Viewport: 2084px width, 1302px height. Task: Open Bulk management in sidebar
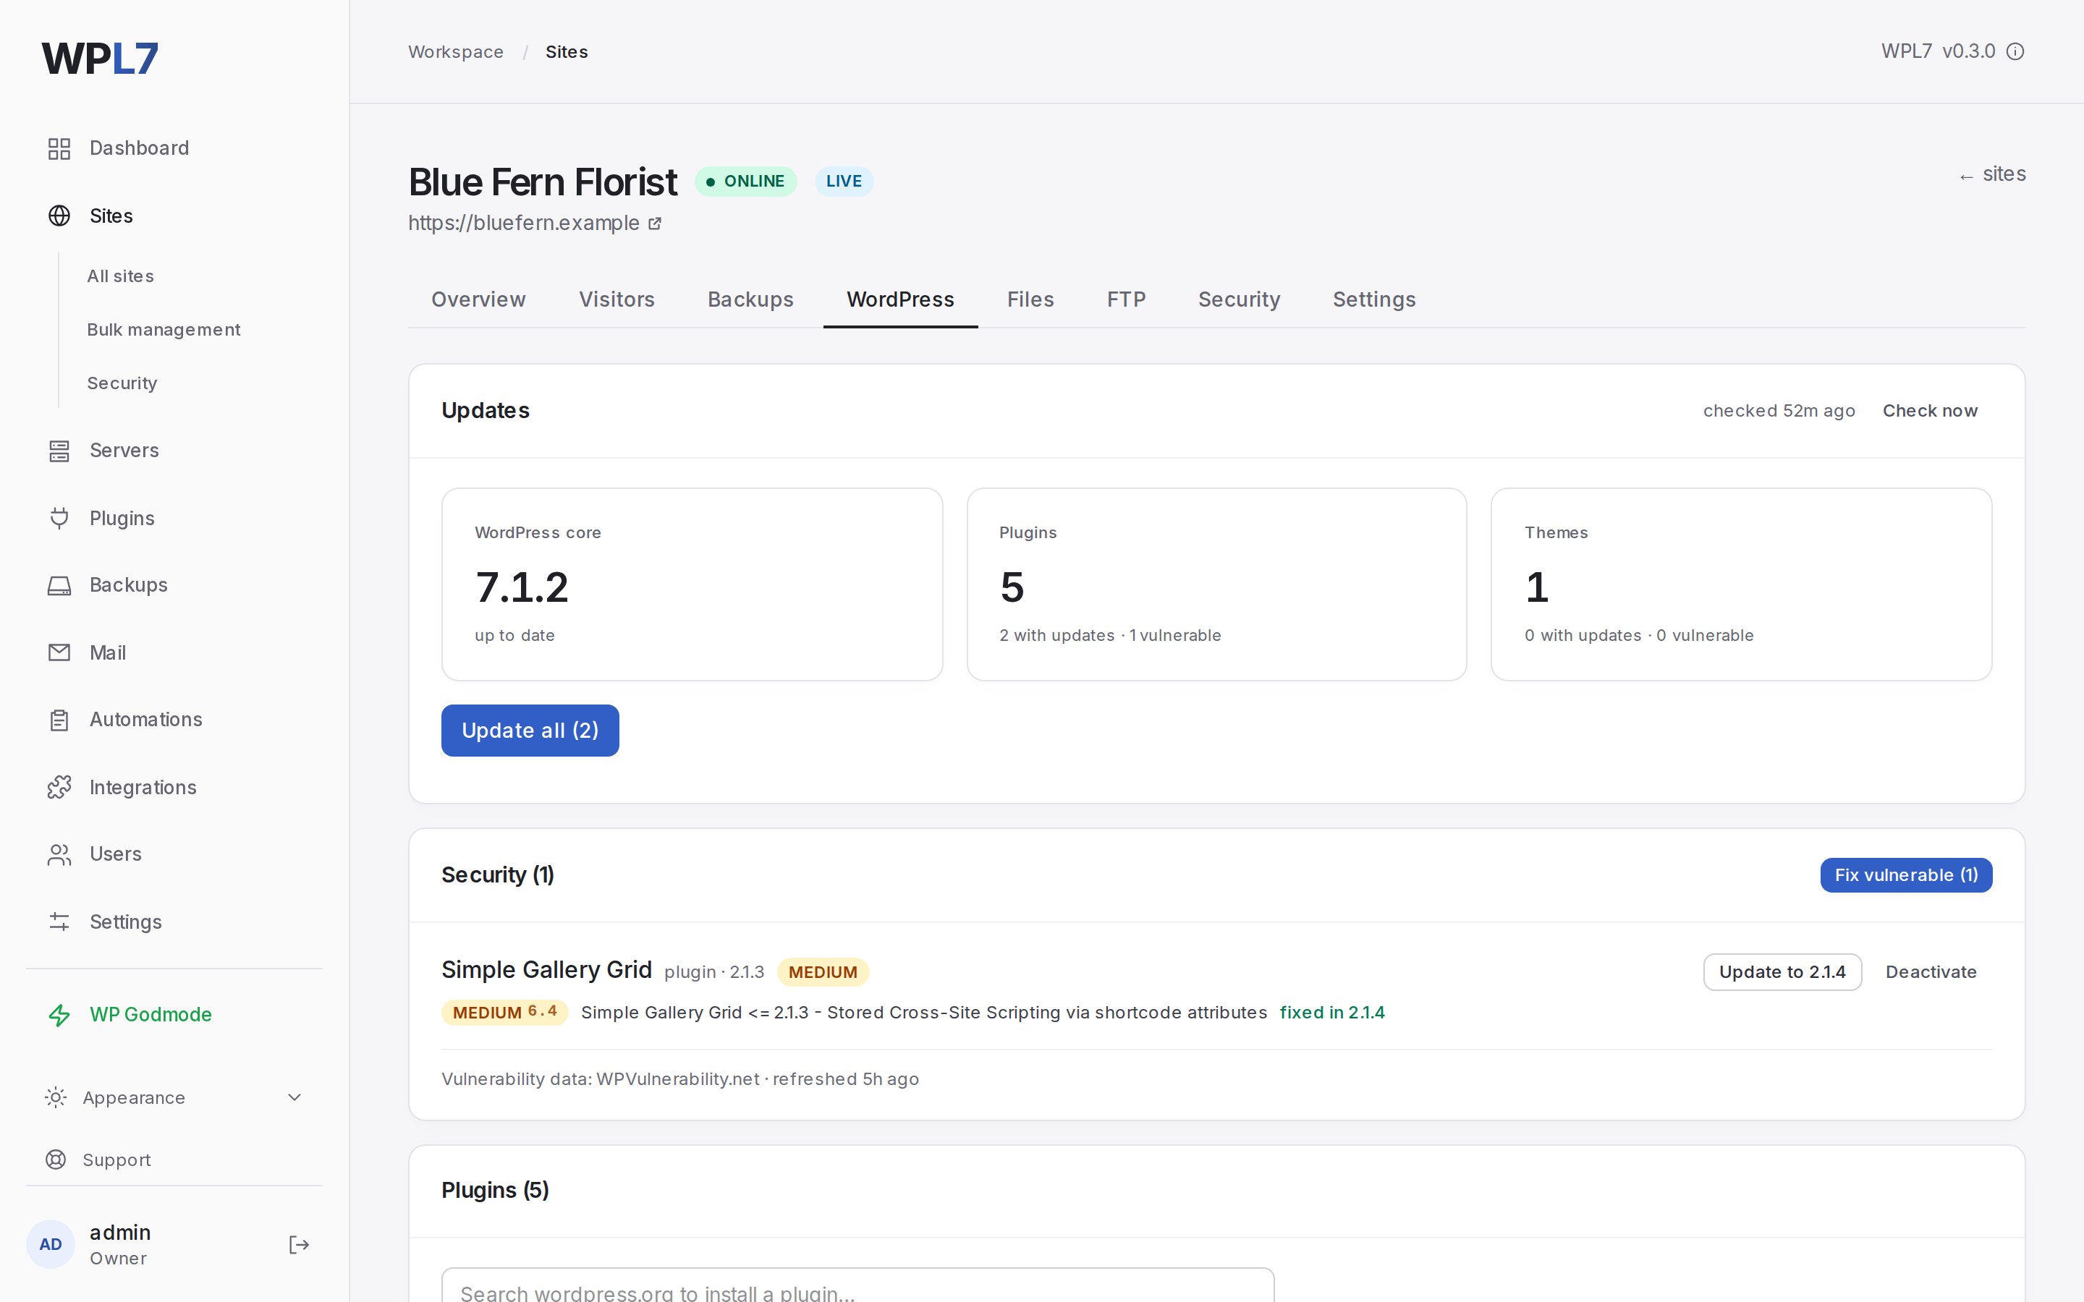164,330
